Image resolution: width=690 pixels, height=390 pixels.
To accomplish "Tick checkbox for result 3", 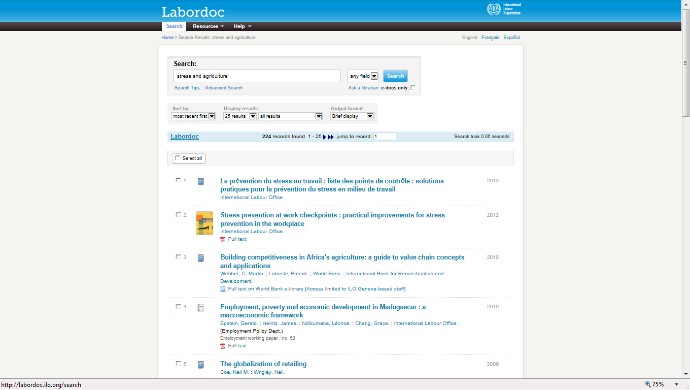I will pos(178,257).
